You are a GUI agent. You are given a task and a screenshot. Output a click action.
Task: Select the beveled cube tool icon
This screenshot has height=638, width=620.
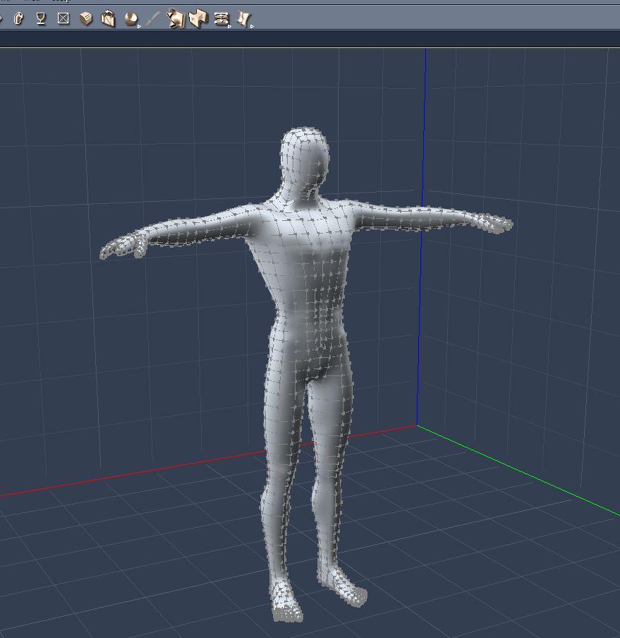pyautogui.click(x=86, y=18)
